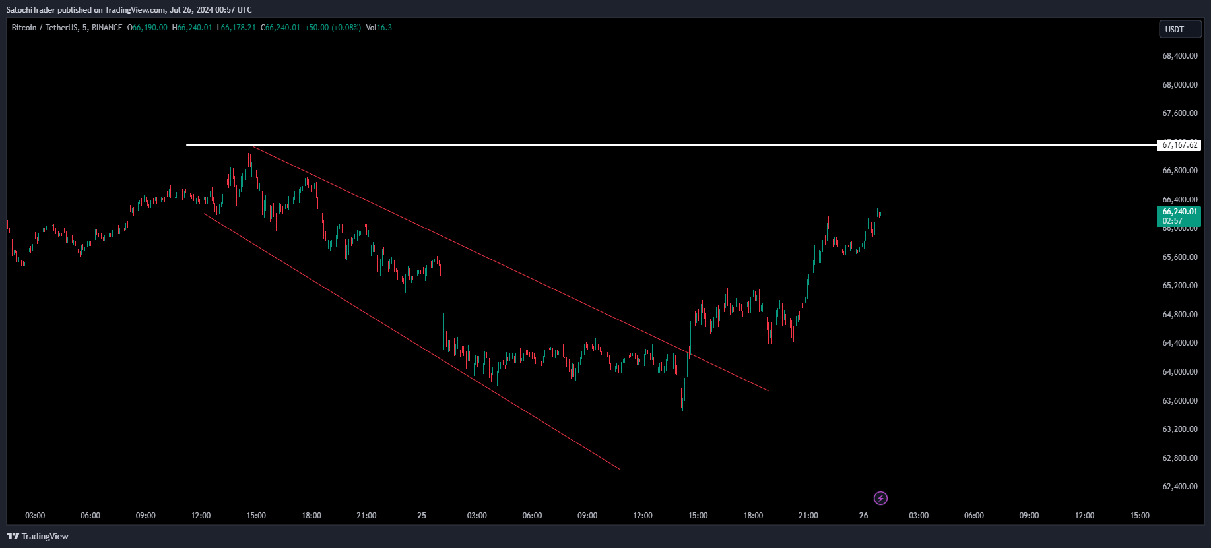Viewport: 1211px width, 548px height.
Task: Click the SatoshiTrader published header text
Action: [x=129, y=10]
